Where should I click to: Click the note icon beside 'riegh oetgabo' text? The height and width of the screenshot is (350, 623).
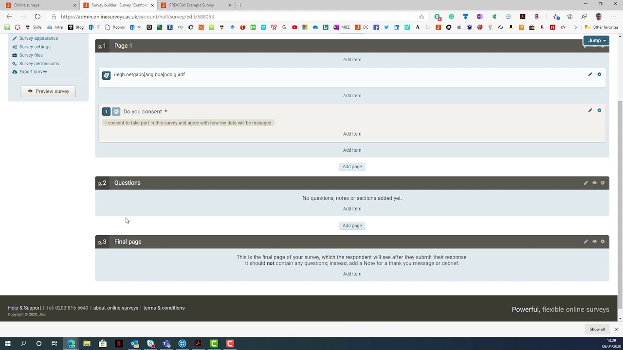click(106, 75)
